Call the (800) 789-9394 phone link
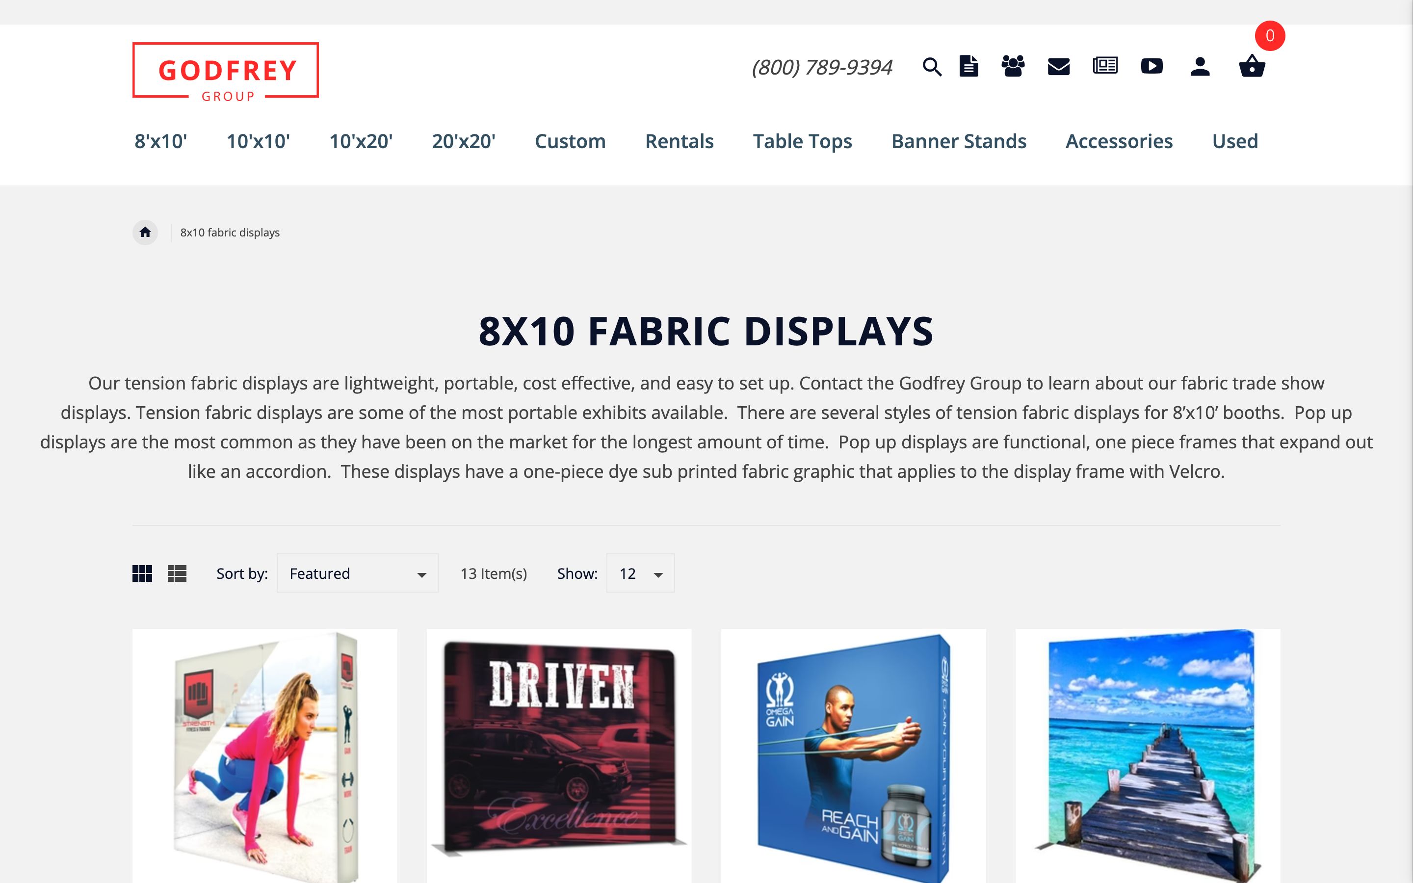The width and height of the screenshot is (1413, 883). [821, 67]
